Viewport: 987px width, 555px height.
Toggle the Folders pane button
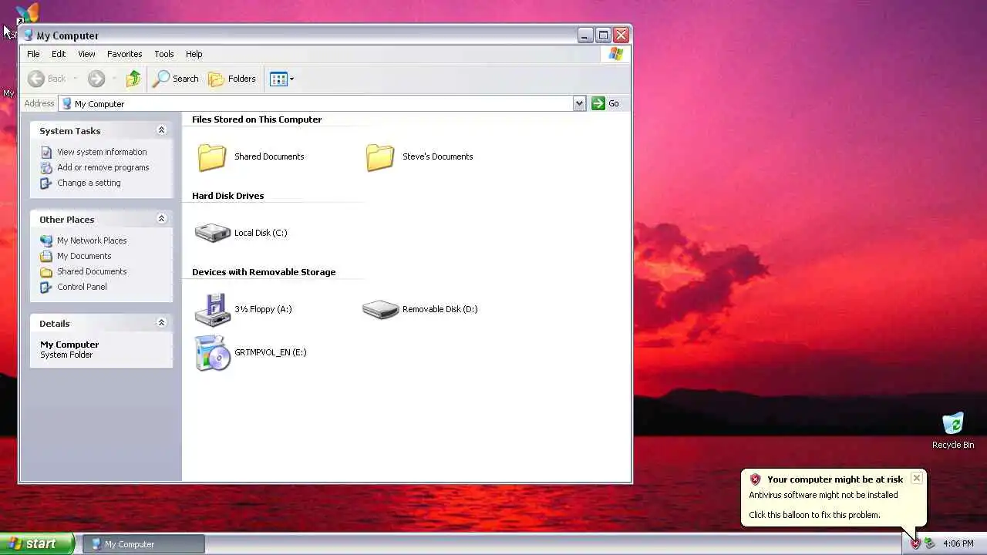point(232,79)
